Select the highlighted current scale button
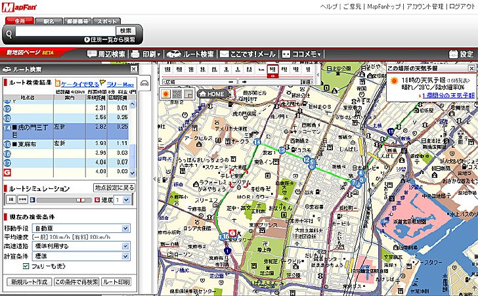This screenshot has height=296, width=478. 272,70
